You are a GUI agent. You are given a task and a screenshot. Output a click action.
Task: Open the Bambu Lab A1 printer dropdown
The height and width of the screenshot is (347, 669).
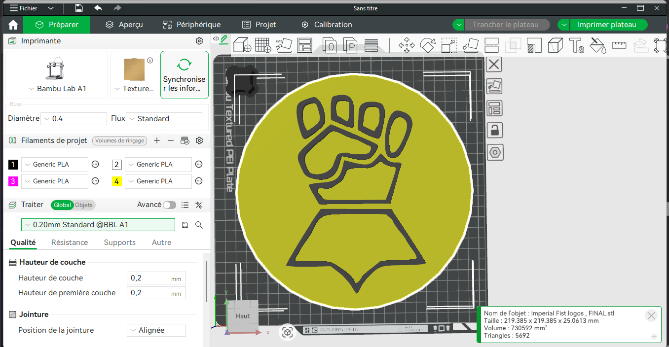(57, 89)
